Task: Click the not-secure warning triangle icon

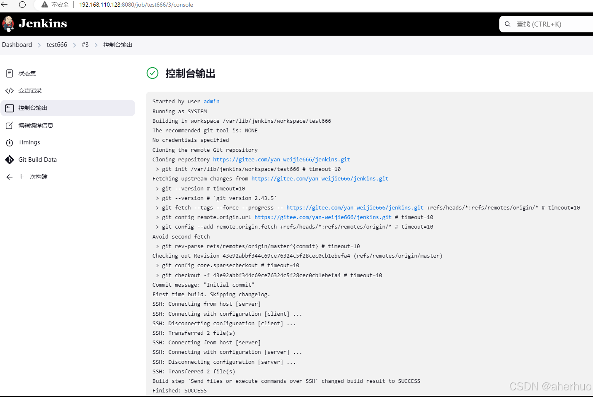Action: pyautogui.click(x=45, y=5)
